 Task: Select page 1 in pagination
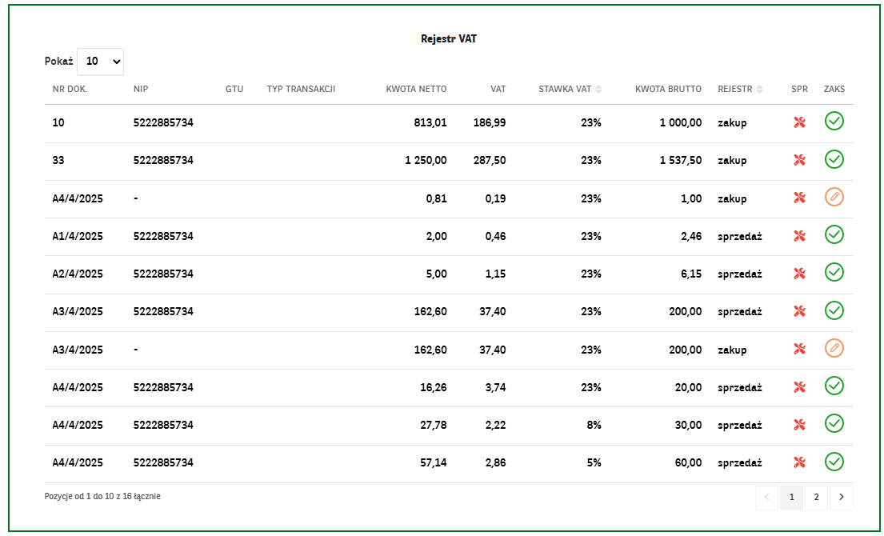(791, 497)
